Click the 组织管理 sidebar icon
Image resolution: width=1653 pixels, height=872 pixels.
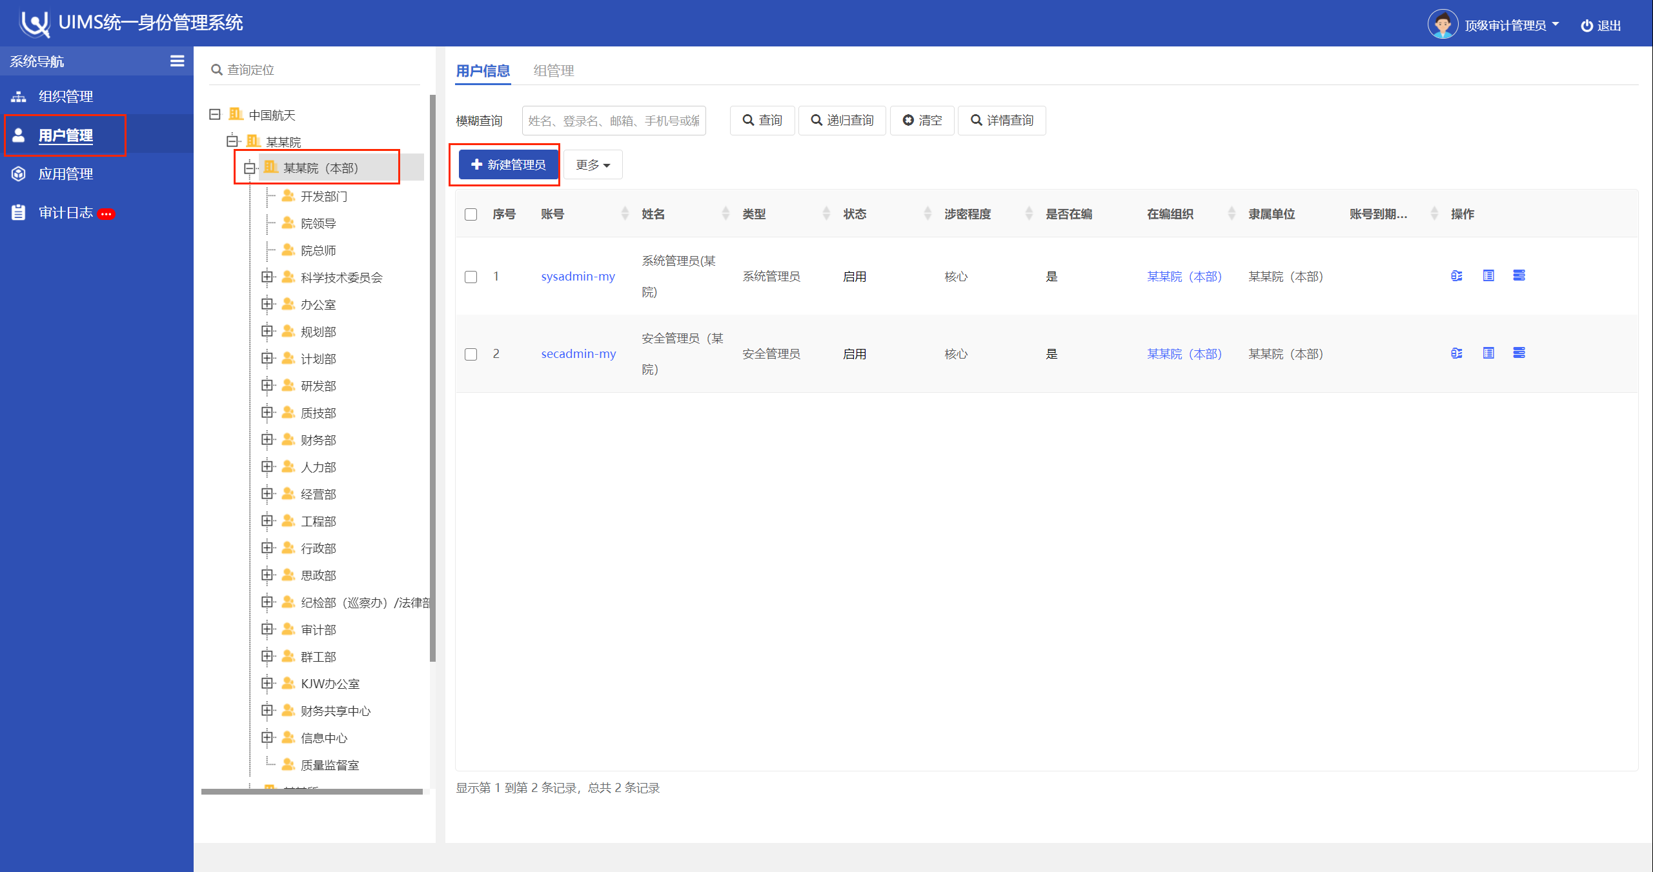pyautogui.click(x=19, y=97)
